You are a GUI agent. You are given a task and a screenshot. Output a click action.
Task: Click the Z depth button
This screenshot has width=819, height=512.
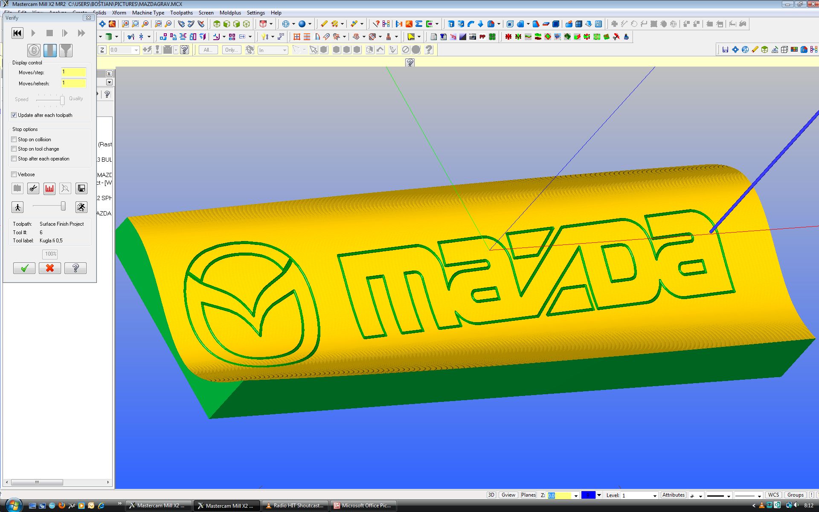tap(102, 50)
